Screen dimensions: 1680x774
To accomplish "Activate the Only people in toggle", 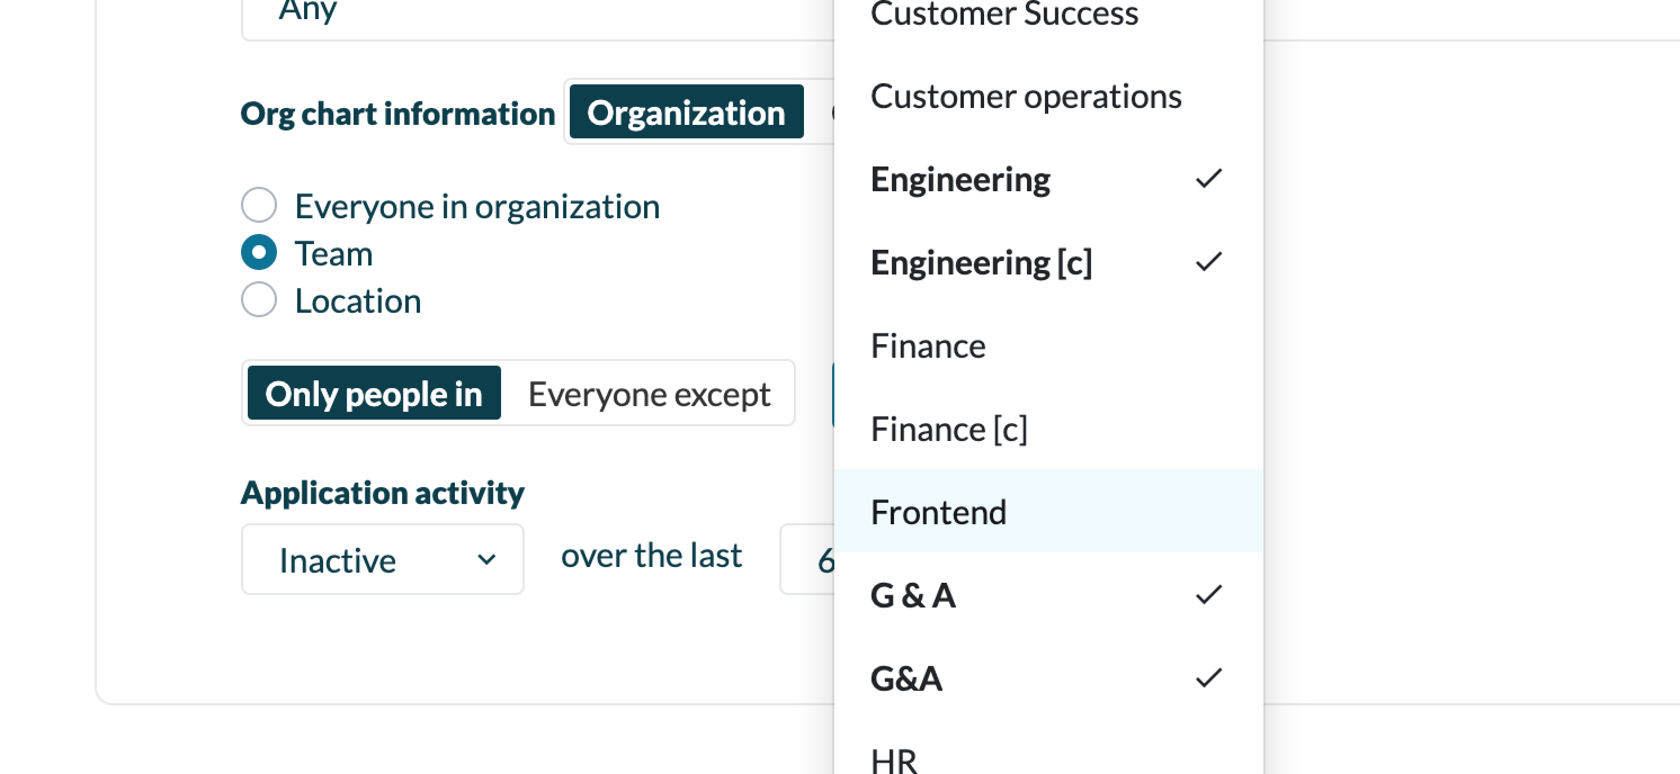I will pyautogui.click(x=374, y=394).
